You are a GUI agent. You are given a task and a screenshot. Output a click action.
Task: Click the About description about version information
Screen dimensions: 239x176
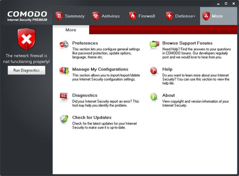click(x=195, y=103)
